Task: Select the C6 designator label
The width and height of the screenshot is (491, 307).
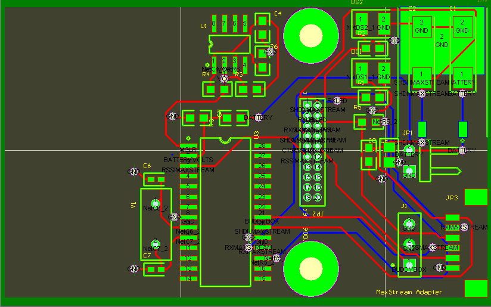Action: [x=147, y=166]
